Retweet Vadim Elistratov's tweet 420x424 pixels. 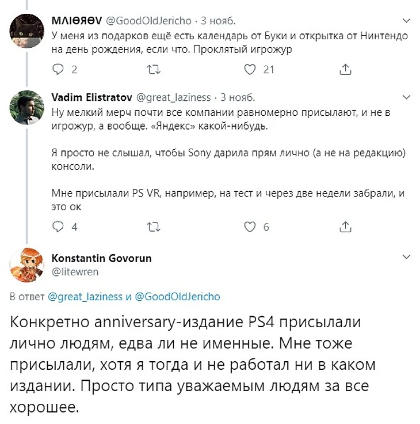152,227
